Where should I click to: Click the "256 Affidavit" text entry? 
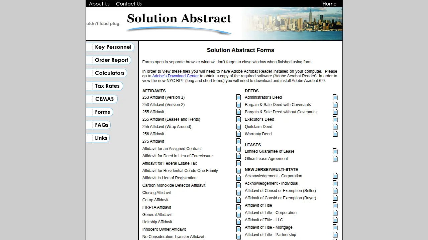click(153, 134)
